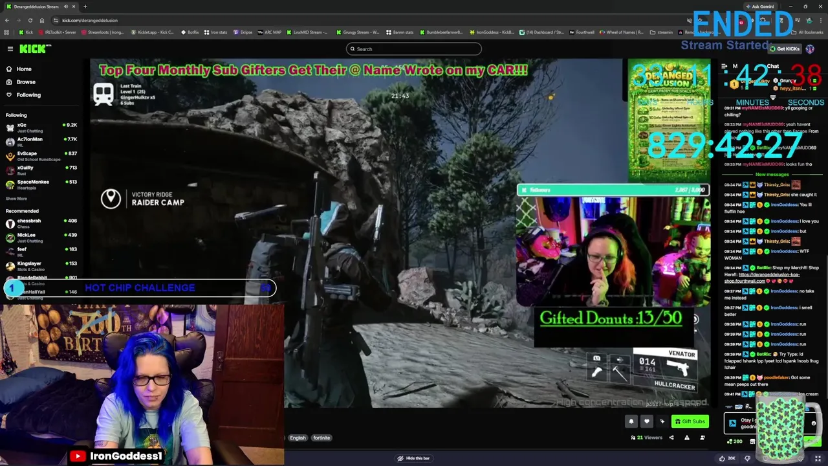Open Kicklet.app bookmark
The image size is (828, 466).
point(153,32)
